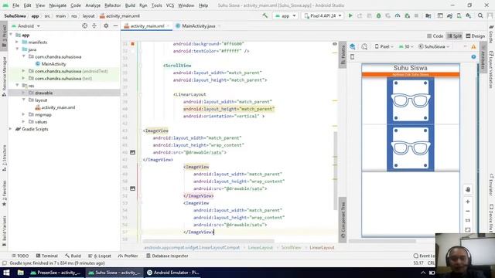This screenshot has width=495, height=278.
Task: Click the orange color gutter marker on line 31
Action: (x=132, y=44)
